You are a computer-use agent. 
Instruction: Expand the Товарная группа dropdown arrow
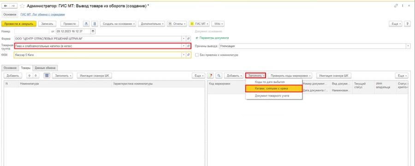(184, 46)
